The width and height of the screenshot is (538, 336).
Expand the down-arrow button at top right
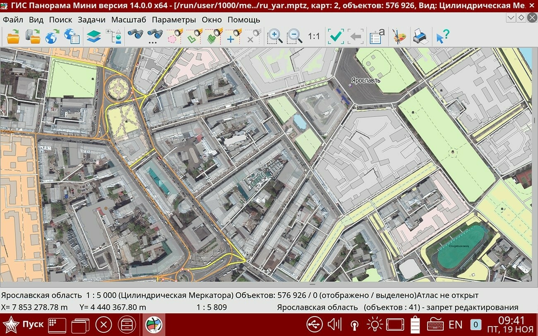click(511, 18)
